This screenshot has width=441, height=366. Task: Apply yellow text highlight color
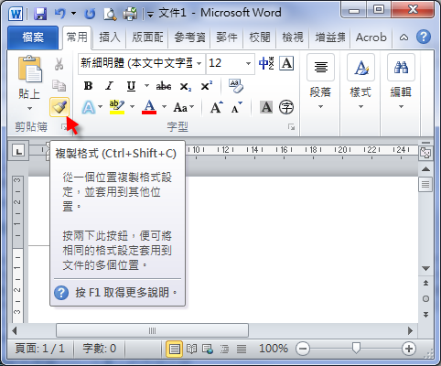[117, 107]
